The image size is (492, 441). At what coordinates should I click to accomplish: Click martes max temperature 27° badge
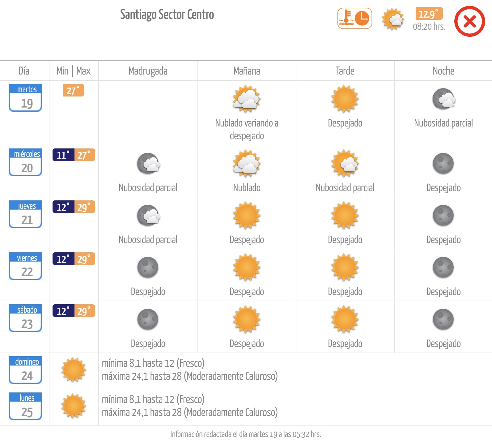74,90
